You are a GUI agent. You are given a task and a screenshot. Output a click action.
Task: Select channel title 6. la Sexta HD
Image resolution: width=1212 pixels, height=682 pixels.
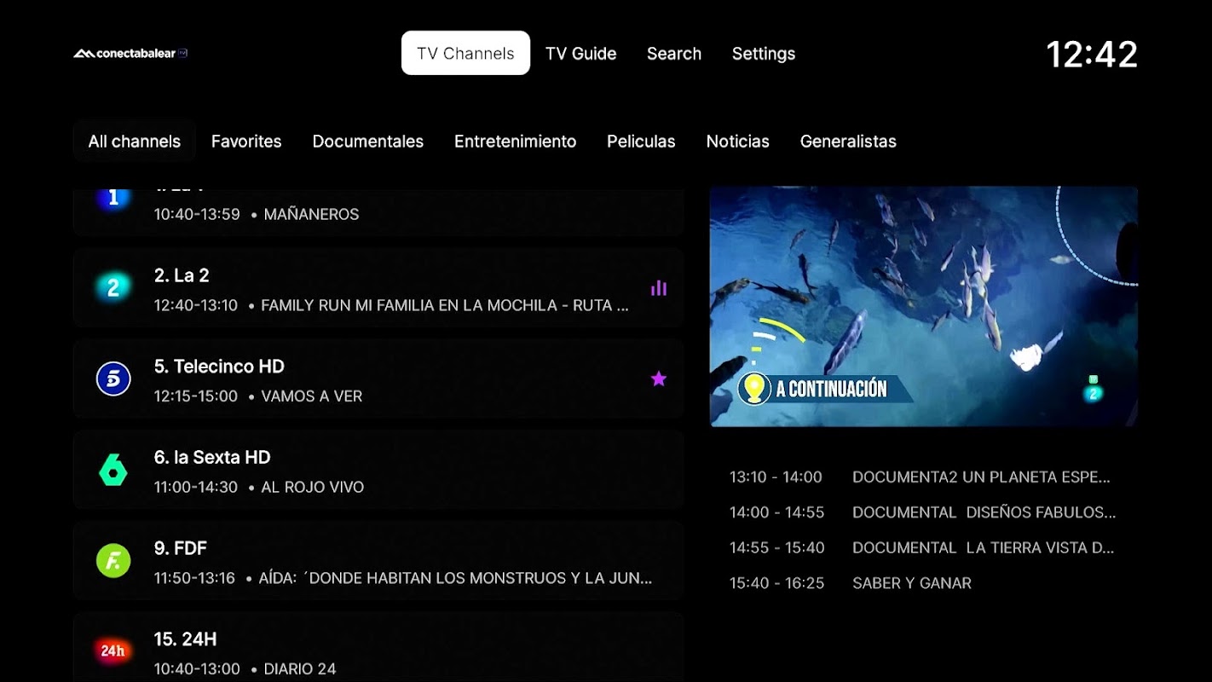(x=212, y=458)
